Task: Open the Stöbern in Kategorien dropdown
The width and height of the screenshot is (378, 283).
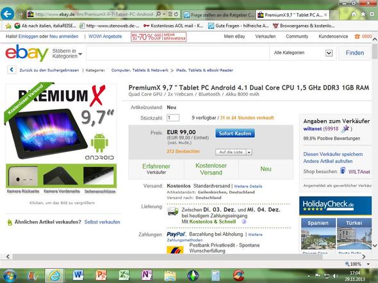Action: click(67, 54)
